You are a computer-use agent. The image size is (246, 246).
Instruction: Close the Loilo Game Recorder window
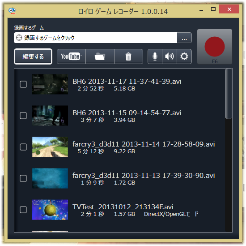229,9
